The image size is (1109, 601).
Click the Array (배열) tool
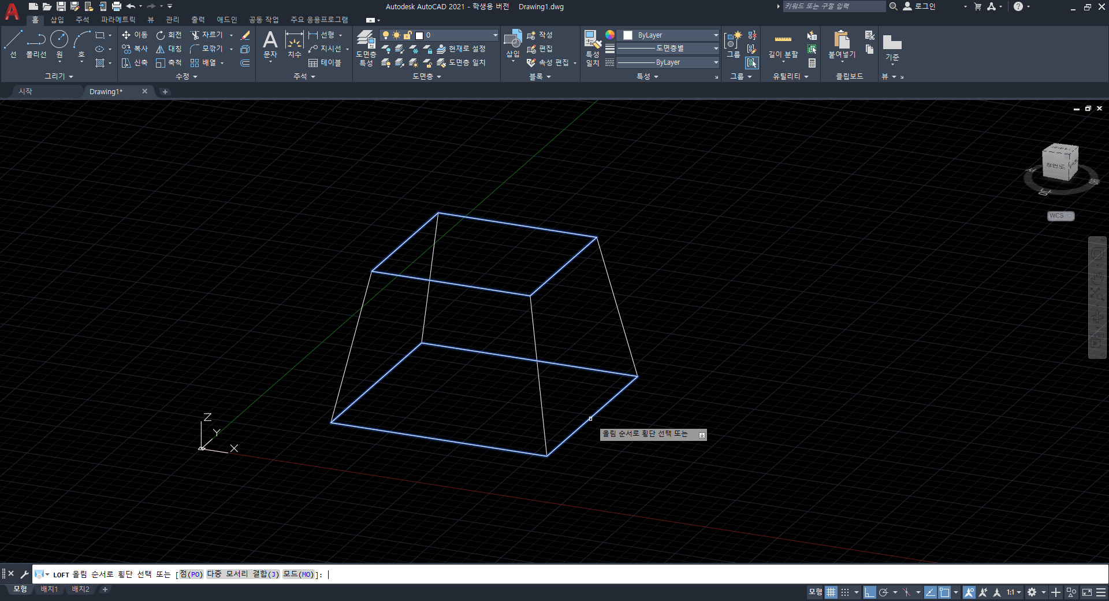pyautogui.click(x=203, y=62)
